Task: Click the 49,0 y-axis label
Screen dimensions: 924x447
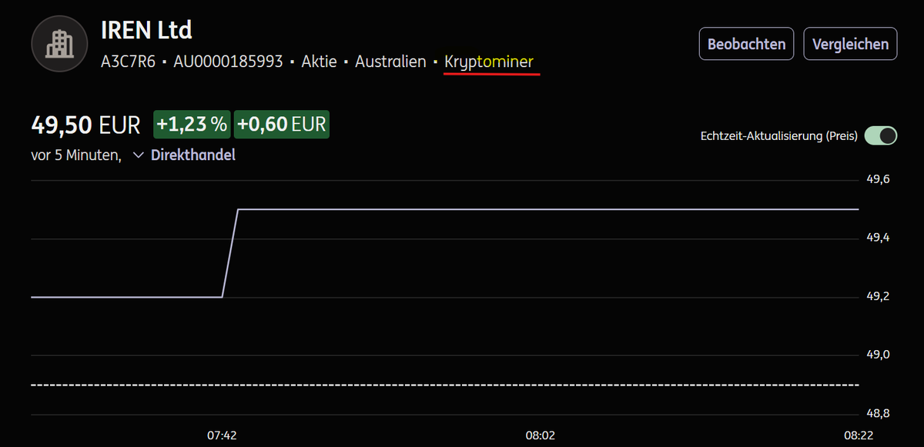Action: pos(879,355)
